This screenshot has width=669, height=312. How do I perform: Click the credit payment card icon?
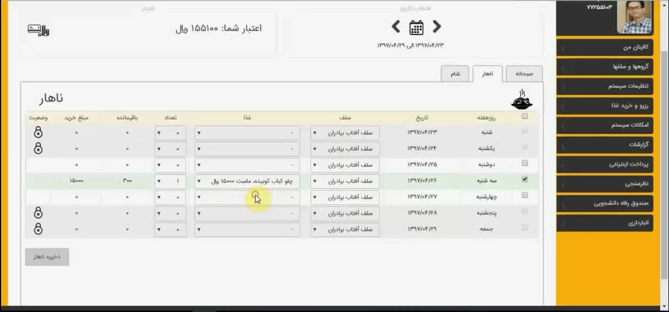coord(39,30)
